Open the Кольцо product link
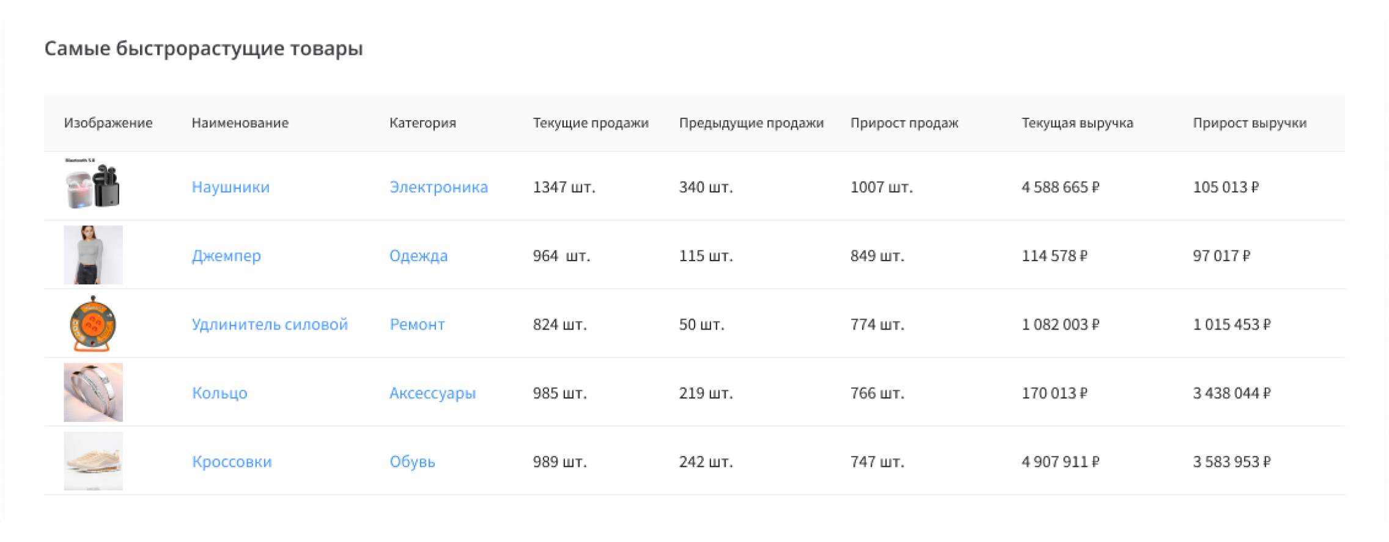Screen dimensions: 1389x542 219,393
